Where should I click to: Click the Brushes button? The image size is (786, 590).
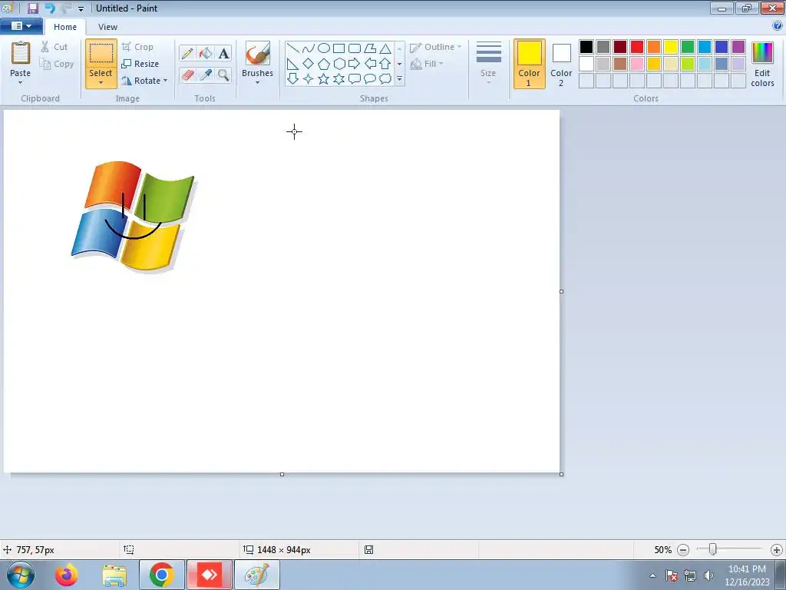coord(257,59)
